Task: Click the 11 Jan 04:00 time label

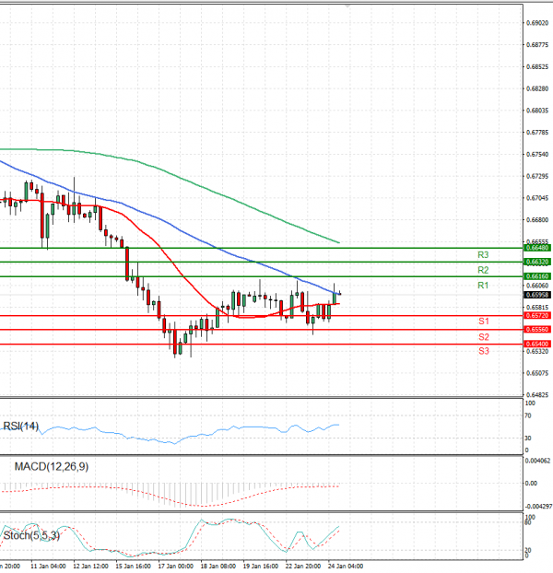Action: [x=48, y=566]
